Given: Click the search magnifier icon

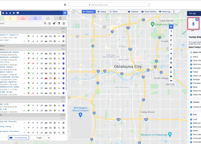Looking at the screenshot, I should (45, 23).
